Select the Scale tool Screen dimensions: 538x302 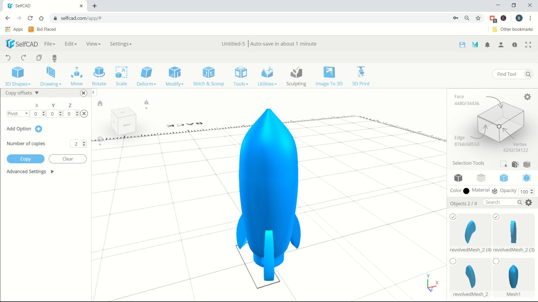(121, 75)
